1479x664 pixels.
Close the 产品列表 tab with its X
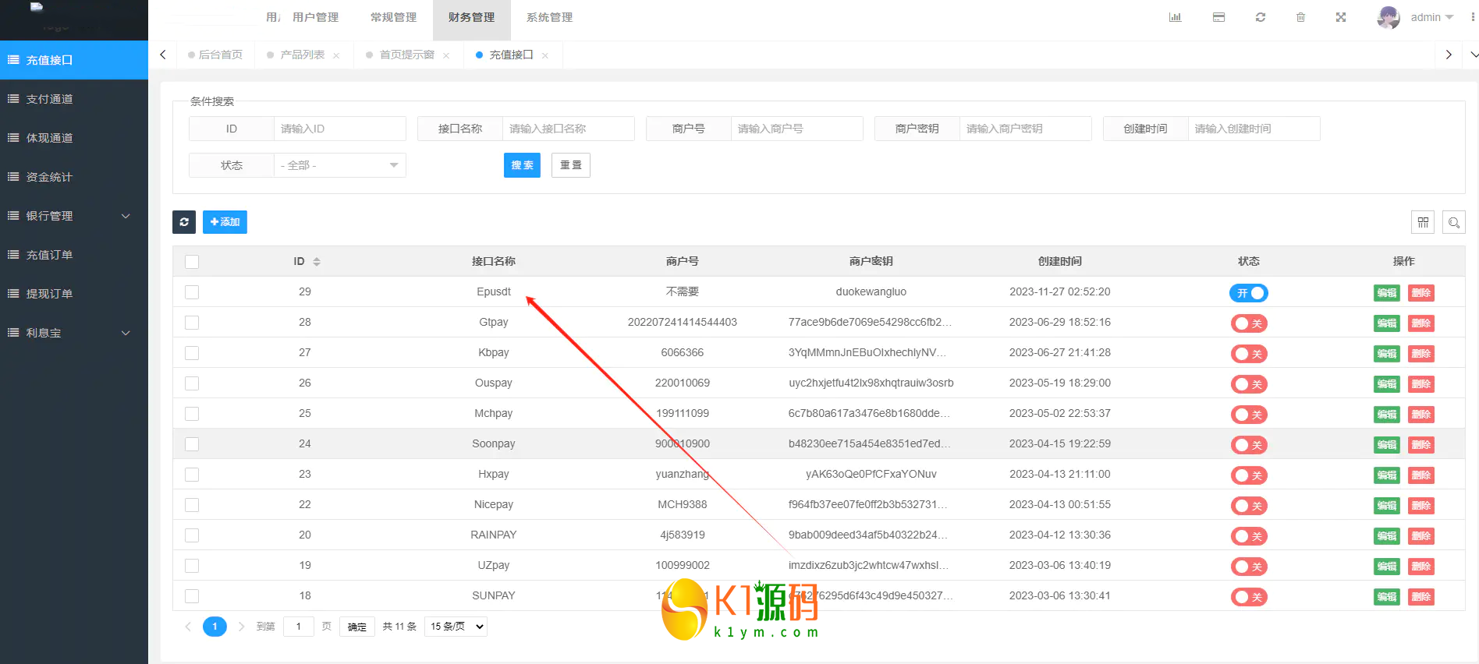tap(336, 55)
